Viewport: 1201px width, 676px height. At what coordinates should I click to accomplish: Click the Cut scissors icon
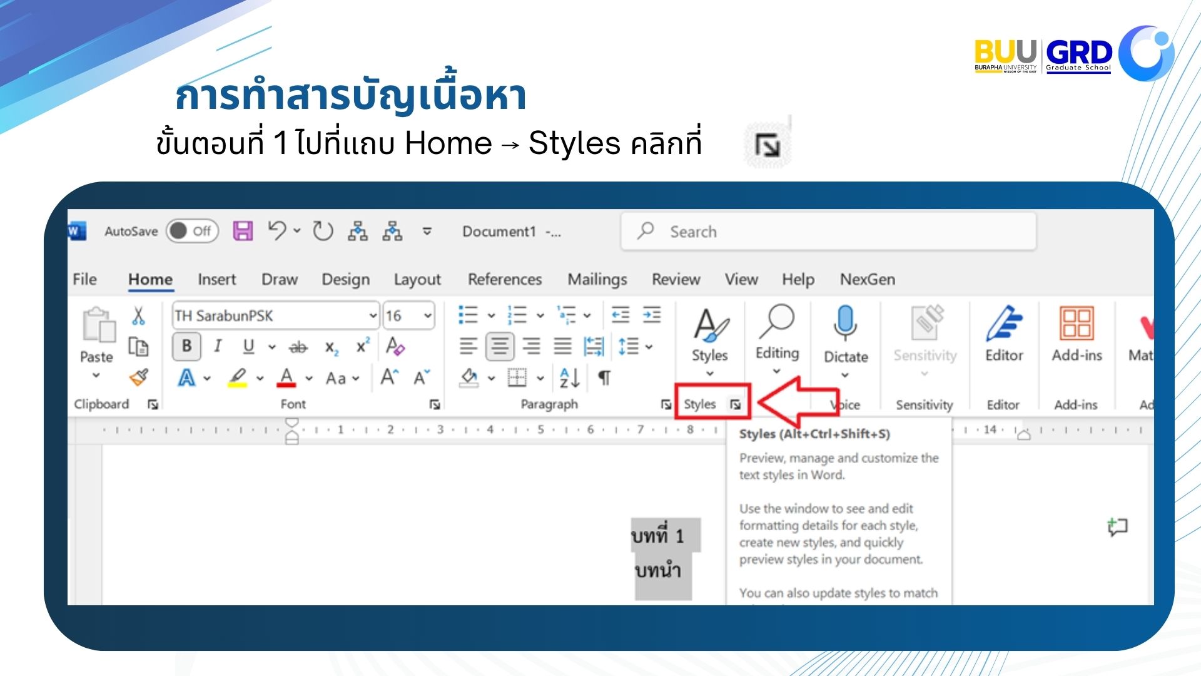(x=138, y=315)
